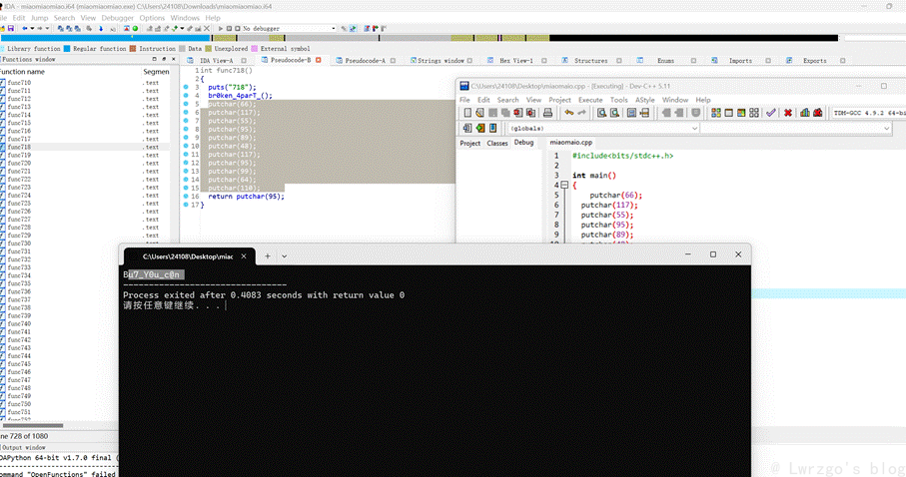Open Dev-C++ Tools menu
The height and width of the screenshot is (477, 906).
click(619, 100)
